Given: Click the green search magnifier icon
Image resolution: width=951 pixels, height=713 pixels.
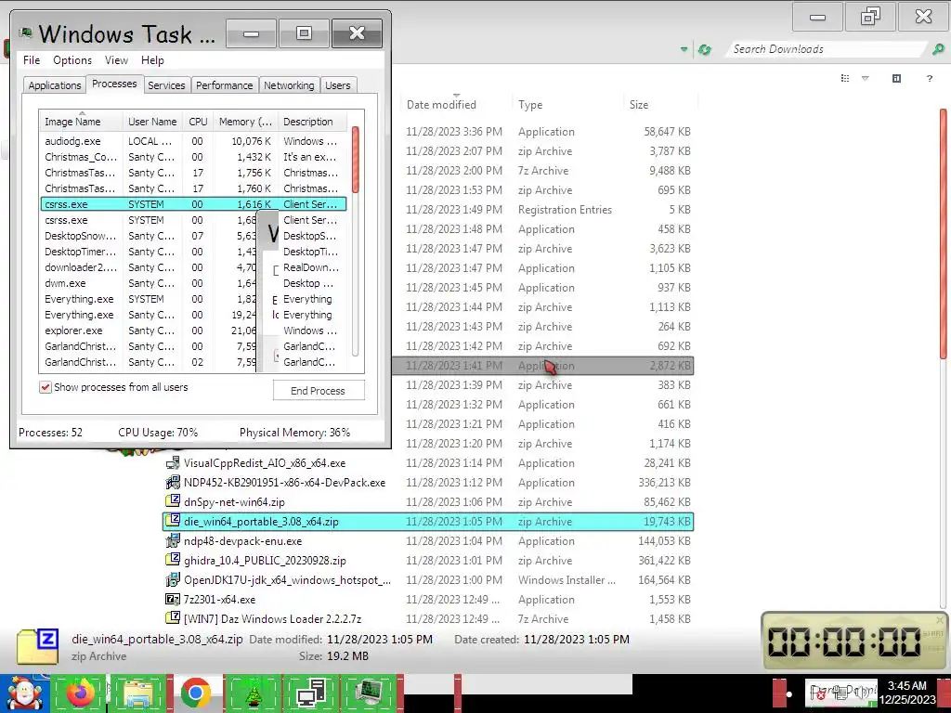Looking at the screenshot, I should click(x=938, y=49).
